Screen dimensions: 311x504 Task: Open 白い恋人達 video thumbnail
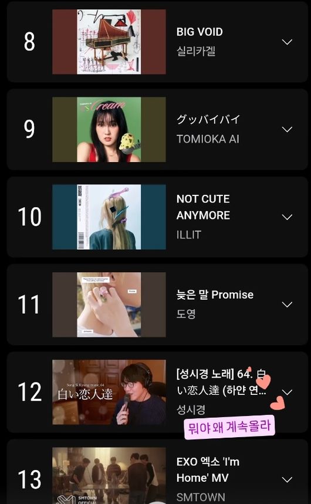109,392
